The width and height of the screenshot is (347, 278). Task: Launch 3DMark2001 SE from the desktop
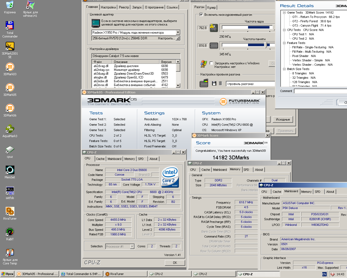10,46
